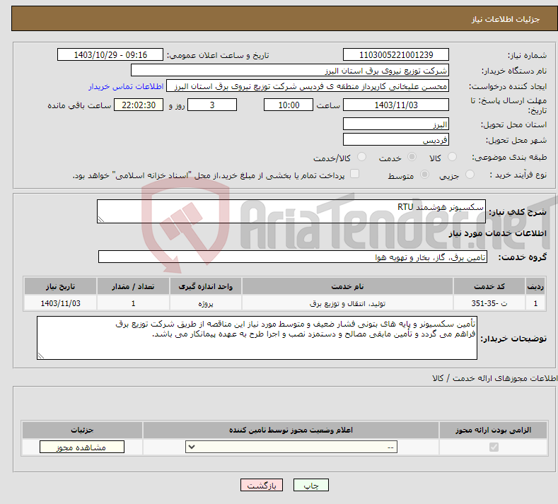Click the unit cell پروژه
This screenshot has width=558, height=504.
206,303
